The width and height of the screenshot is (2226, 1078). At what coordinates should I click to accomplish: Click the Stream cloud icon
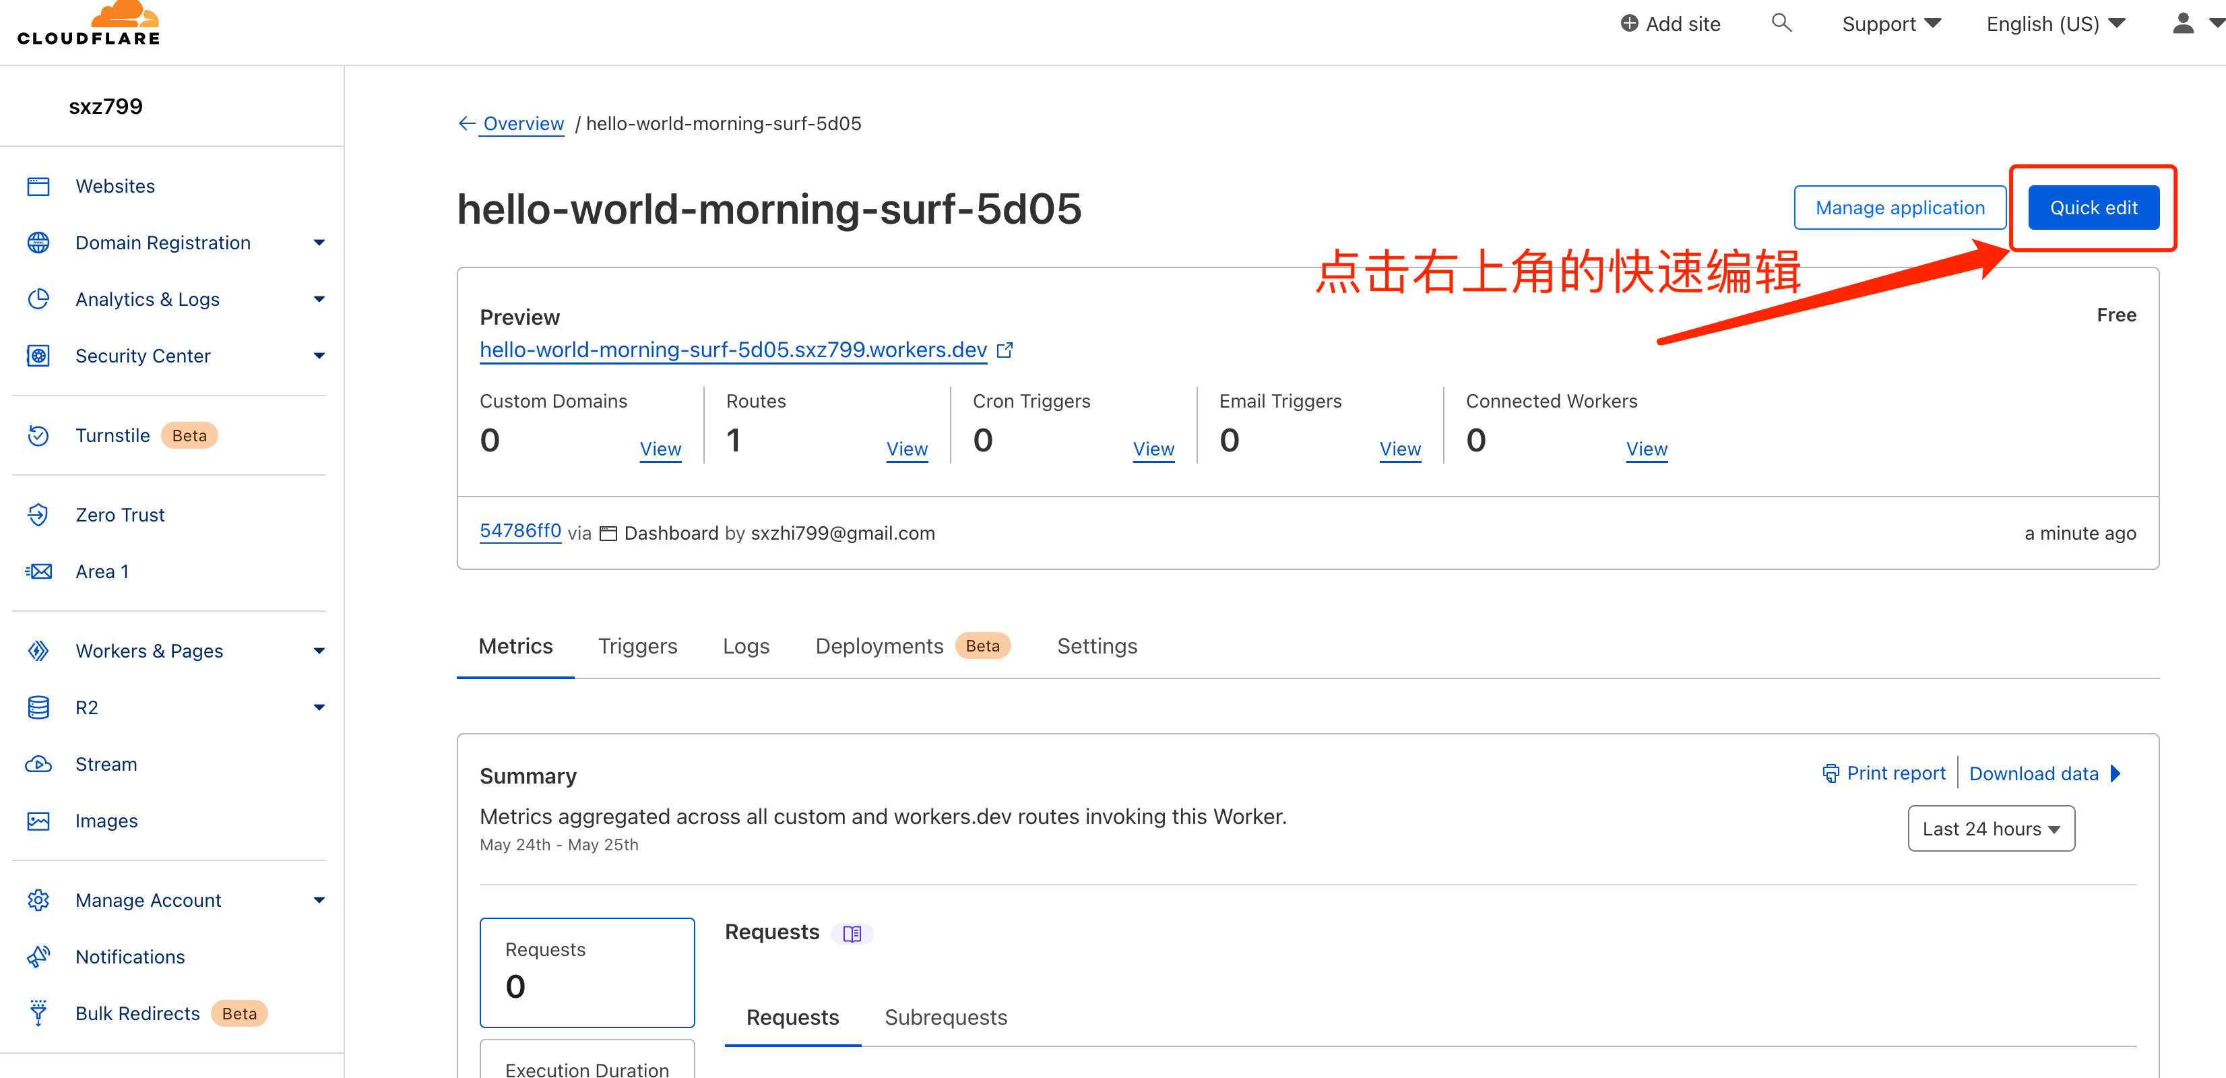click(38, 764)
